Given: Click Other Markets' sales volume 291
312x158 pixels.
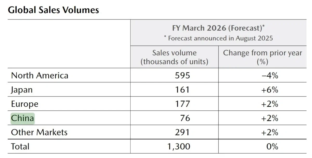Looking at the screenshot, I should [182, 132].
